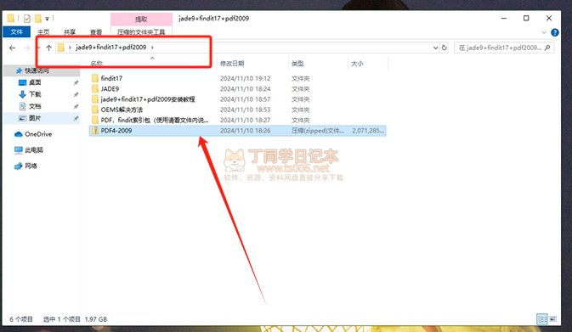
Task: Click the pin icon next to 桌面
Action: (x=76, y=82)
